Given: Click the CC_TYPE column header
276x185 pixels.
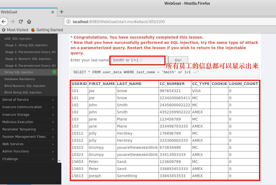Looking at the screenshot, I should pos(201,84).
